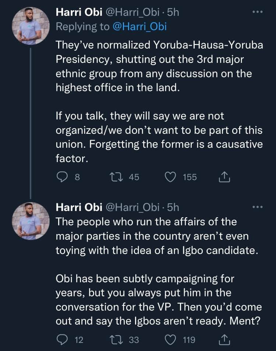Share the second tweet via share icon
This screenshot has height=351, width=276.
pos(224,340)
